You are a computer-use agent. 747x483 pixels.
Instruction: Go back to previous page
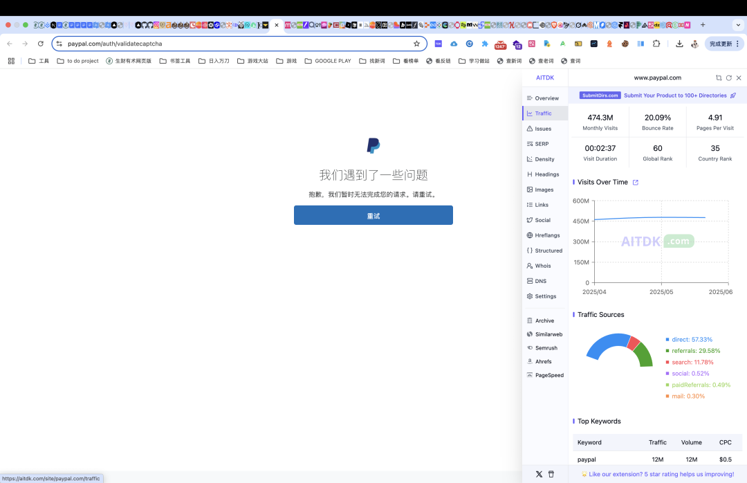coord(10,44)
